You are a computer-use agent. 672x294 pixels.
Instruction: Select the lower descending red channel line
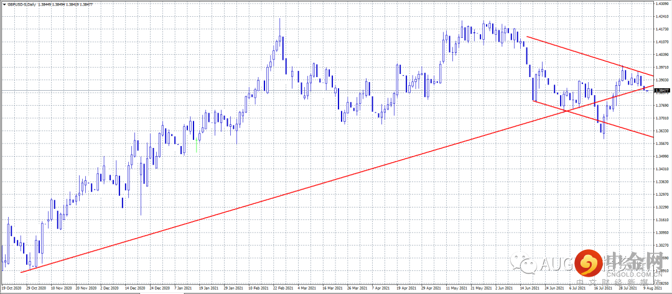pos(592,119)
